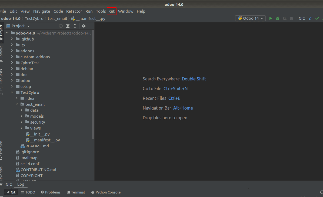Collapse the test_email folder

tap(17, 104)
